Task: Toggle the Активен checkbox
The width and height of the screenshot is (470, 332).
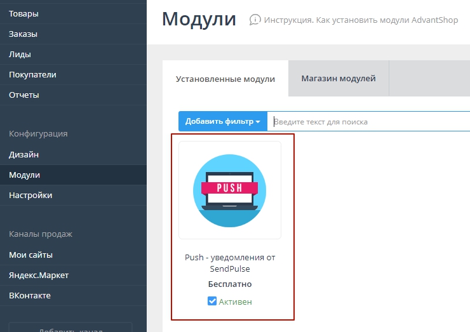Action: coord(212,302)
